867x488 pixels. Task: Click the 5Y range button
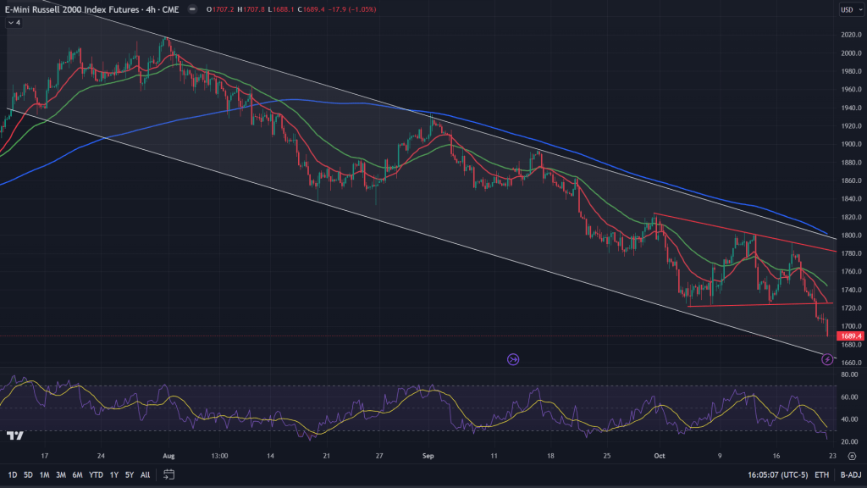[129, 474]
